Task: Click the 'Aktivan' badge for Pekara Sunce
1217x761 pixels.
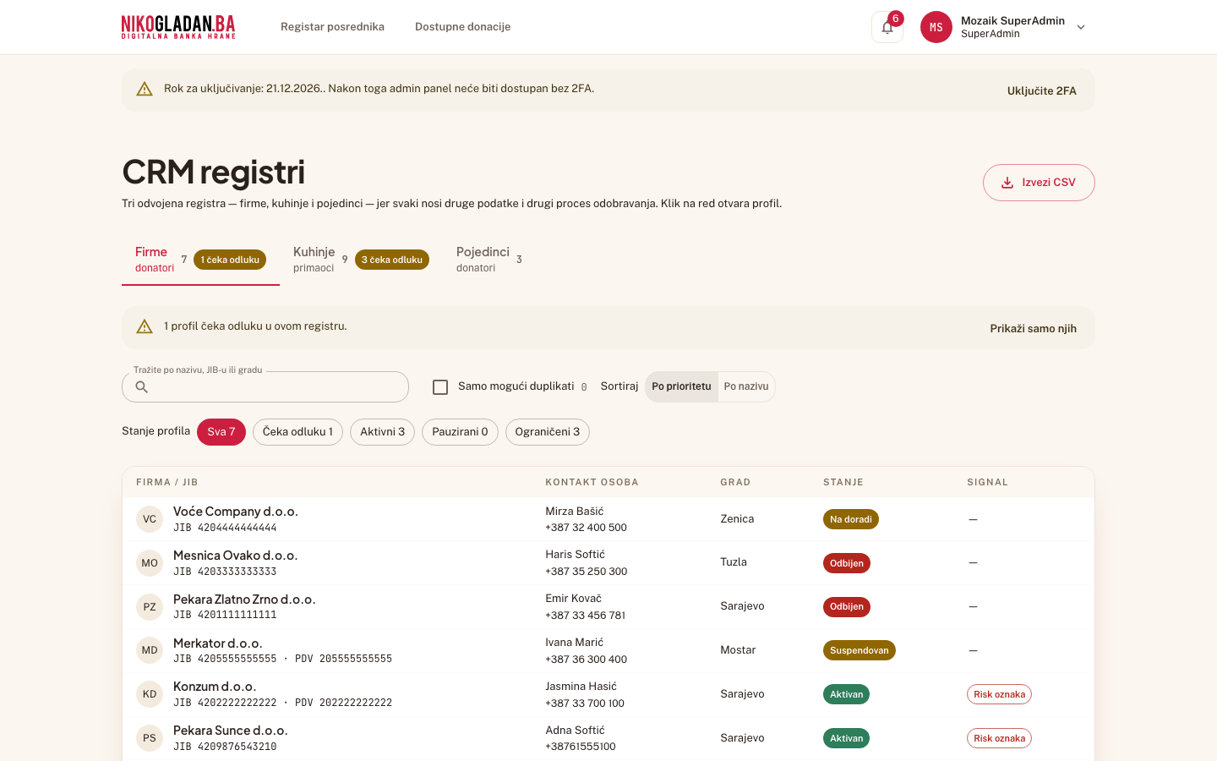Action: 846,738
